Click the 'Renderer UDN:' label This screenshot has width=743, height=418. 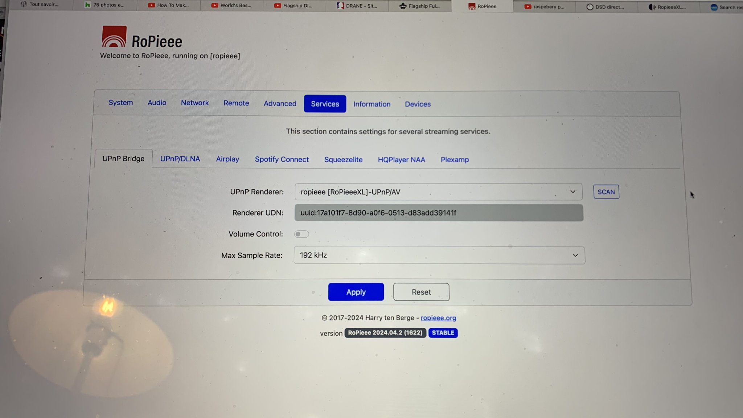pos(258,213)
